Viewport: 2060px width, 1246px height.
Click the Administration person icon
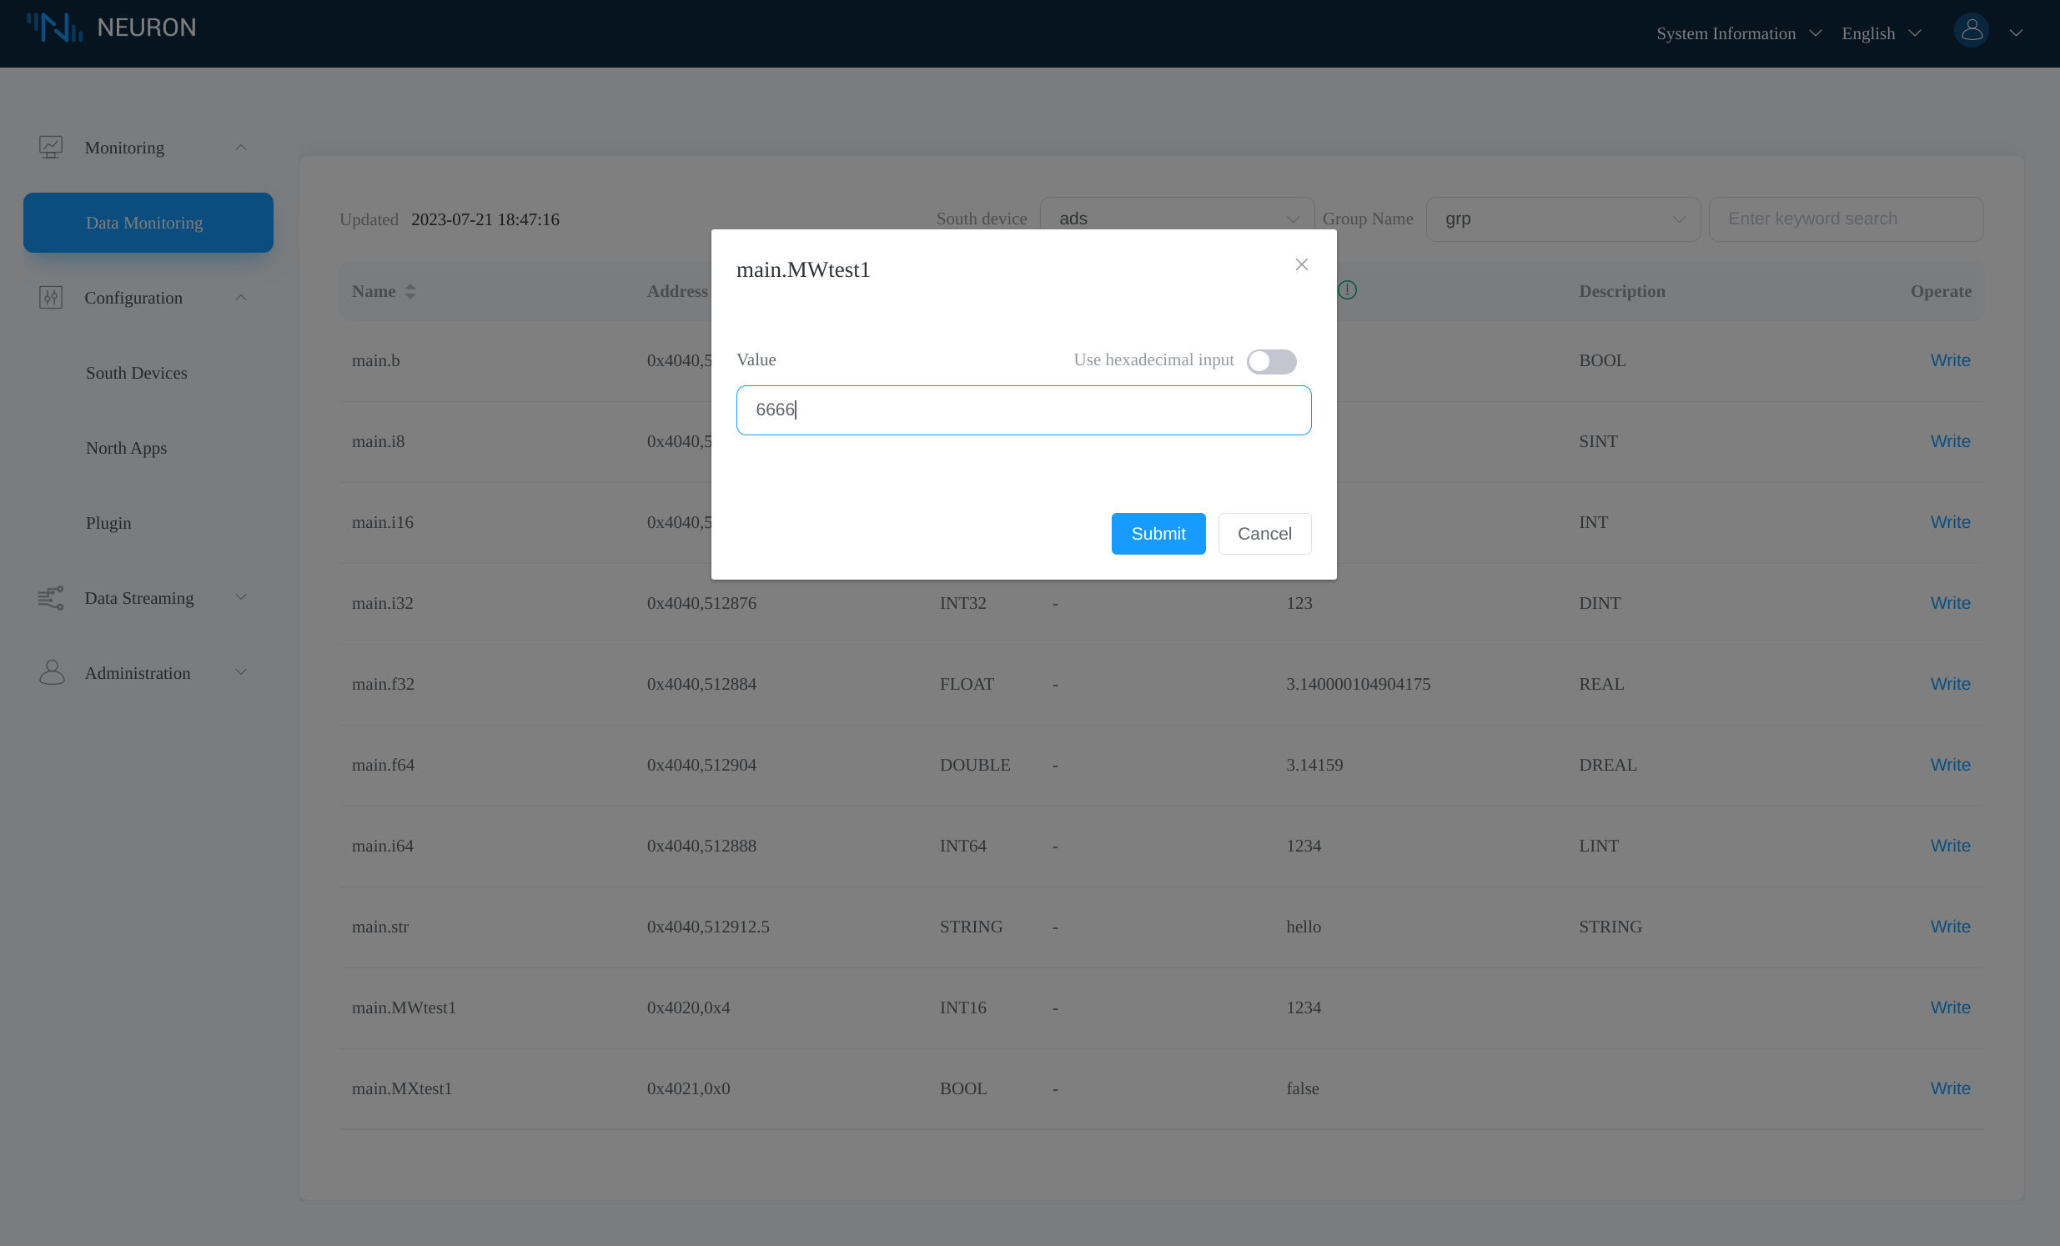click(51, 671)
